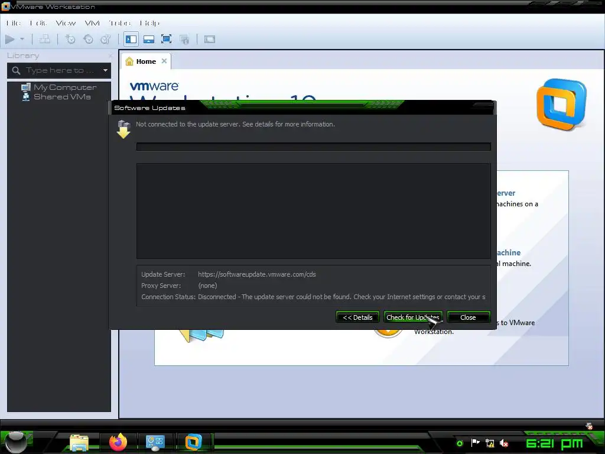Open the power options dropdown arrow beside the play button
The height and width of the screenshot is (454, 605).
pos(22,39)
